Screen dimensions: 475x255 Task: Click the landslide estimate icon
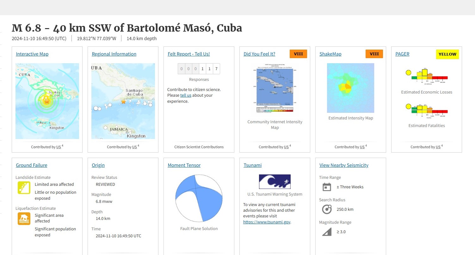[24, 188]
